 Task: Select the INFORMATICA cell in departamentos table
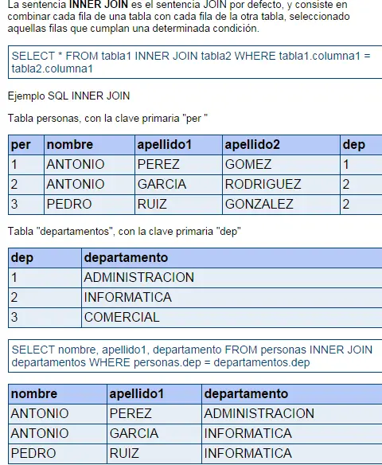pyautogui.click(x=232, y=298)
